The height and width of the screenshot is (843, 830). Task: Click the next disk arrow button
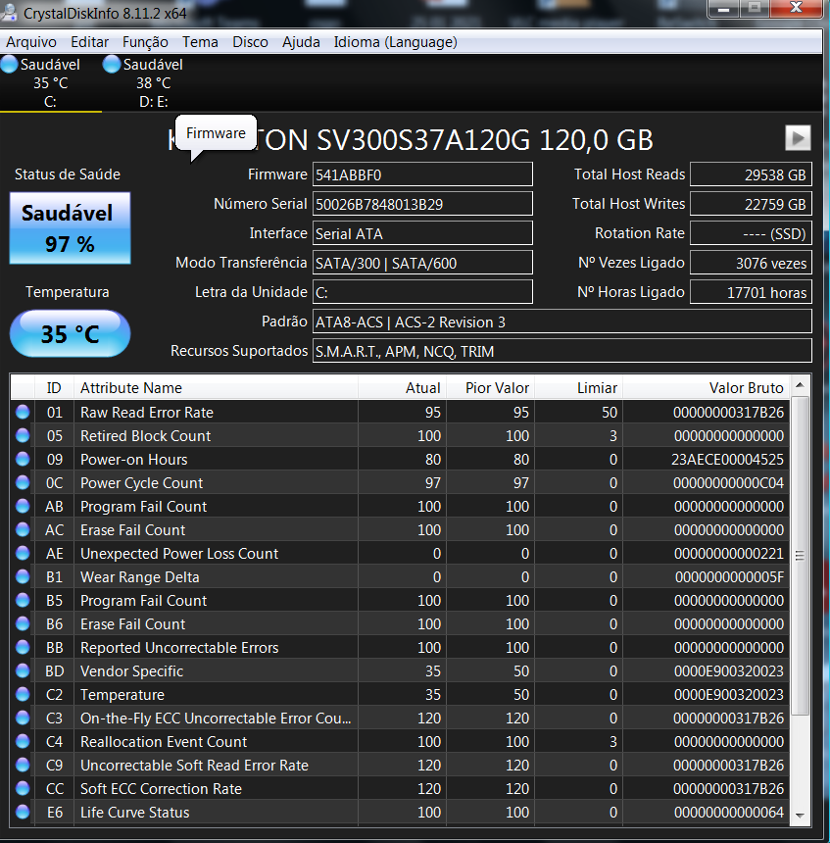coord(798,138)
